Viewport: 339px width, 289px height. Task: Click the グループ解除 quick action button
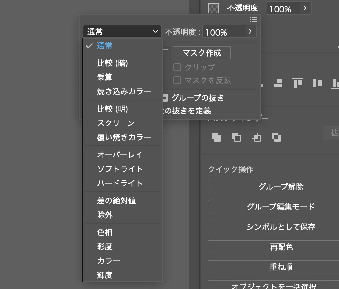coord(273,187)
